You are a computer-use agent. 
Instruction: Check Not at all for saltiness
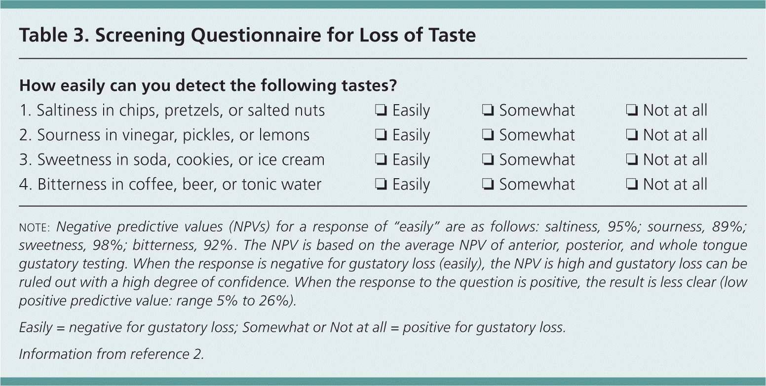pos(631,110)
